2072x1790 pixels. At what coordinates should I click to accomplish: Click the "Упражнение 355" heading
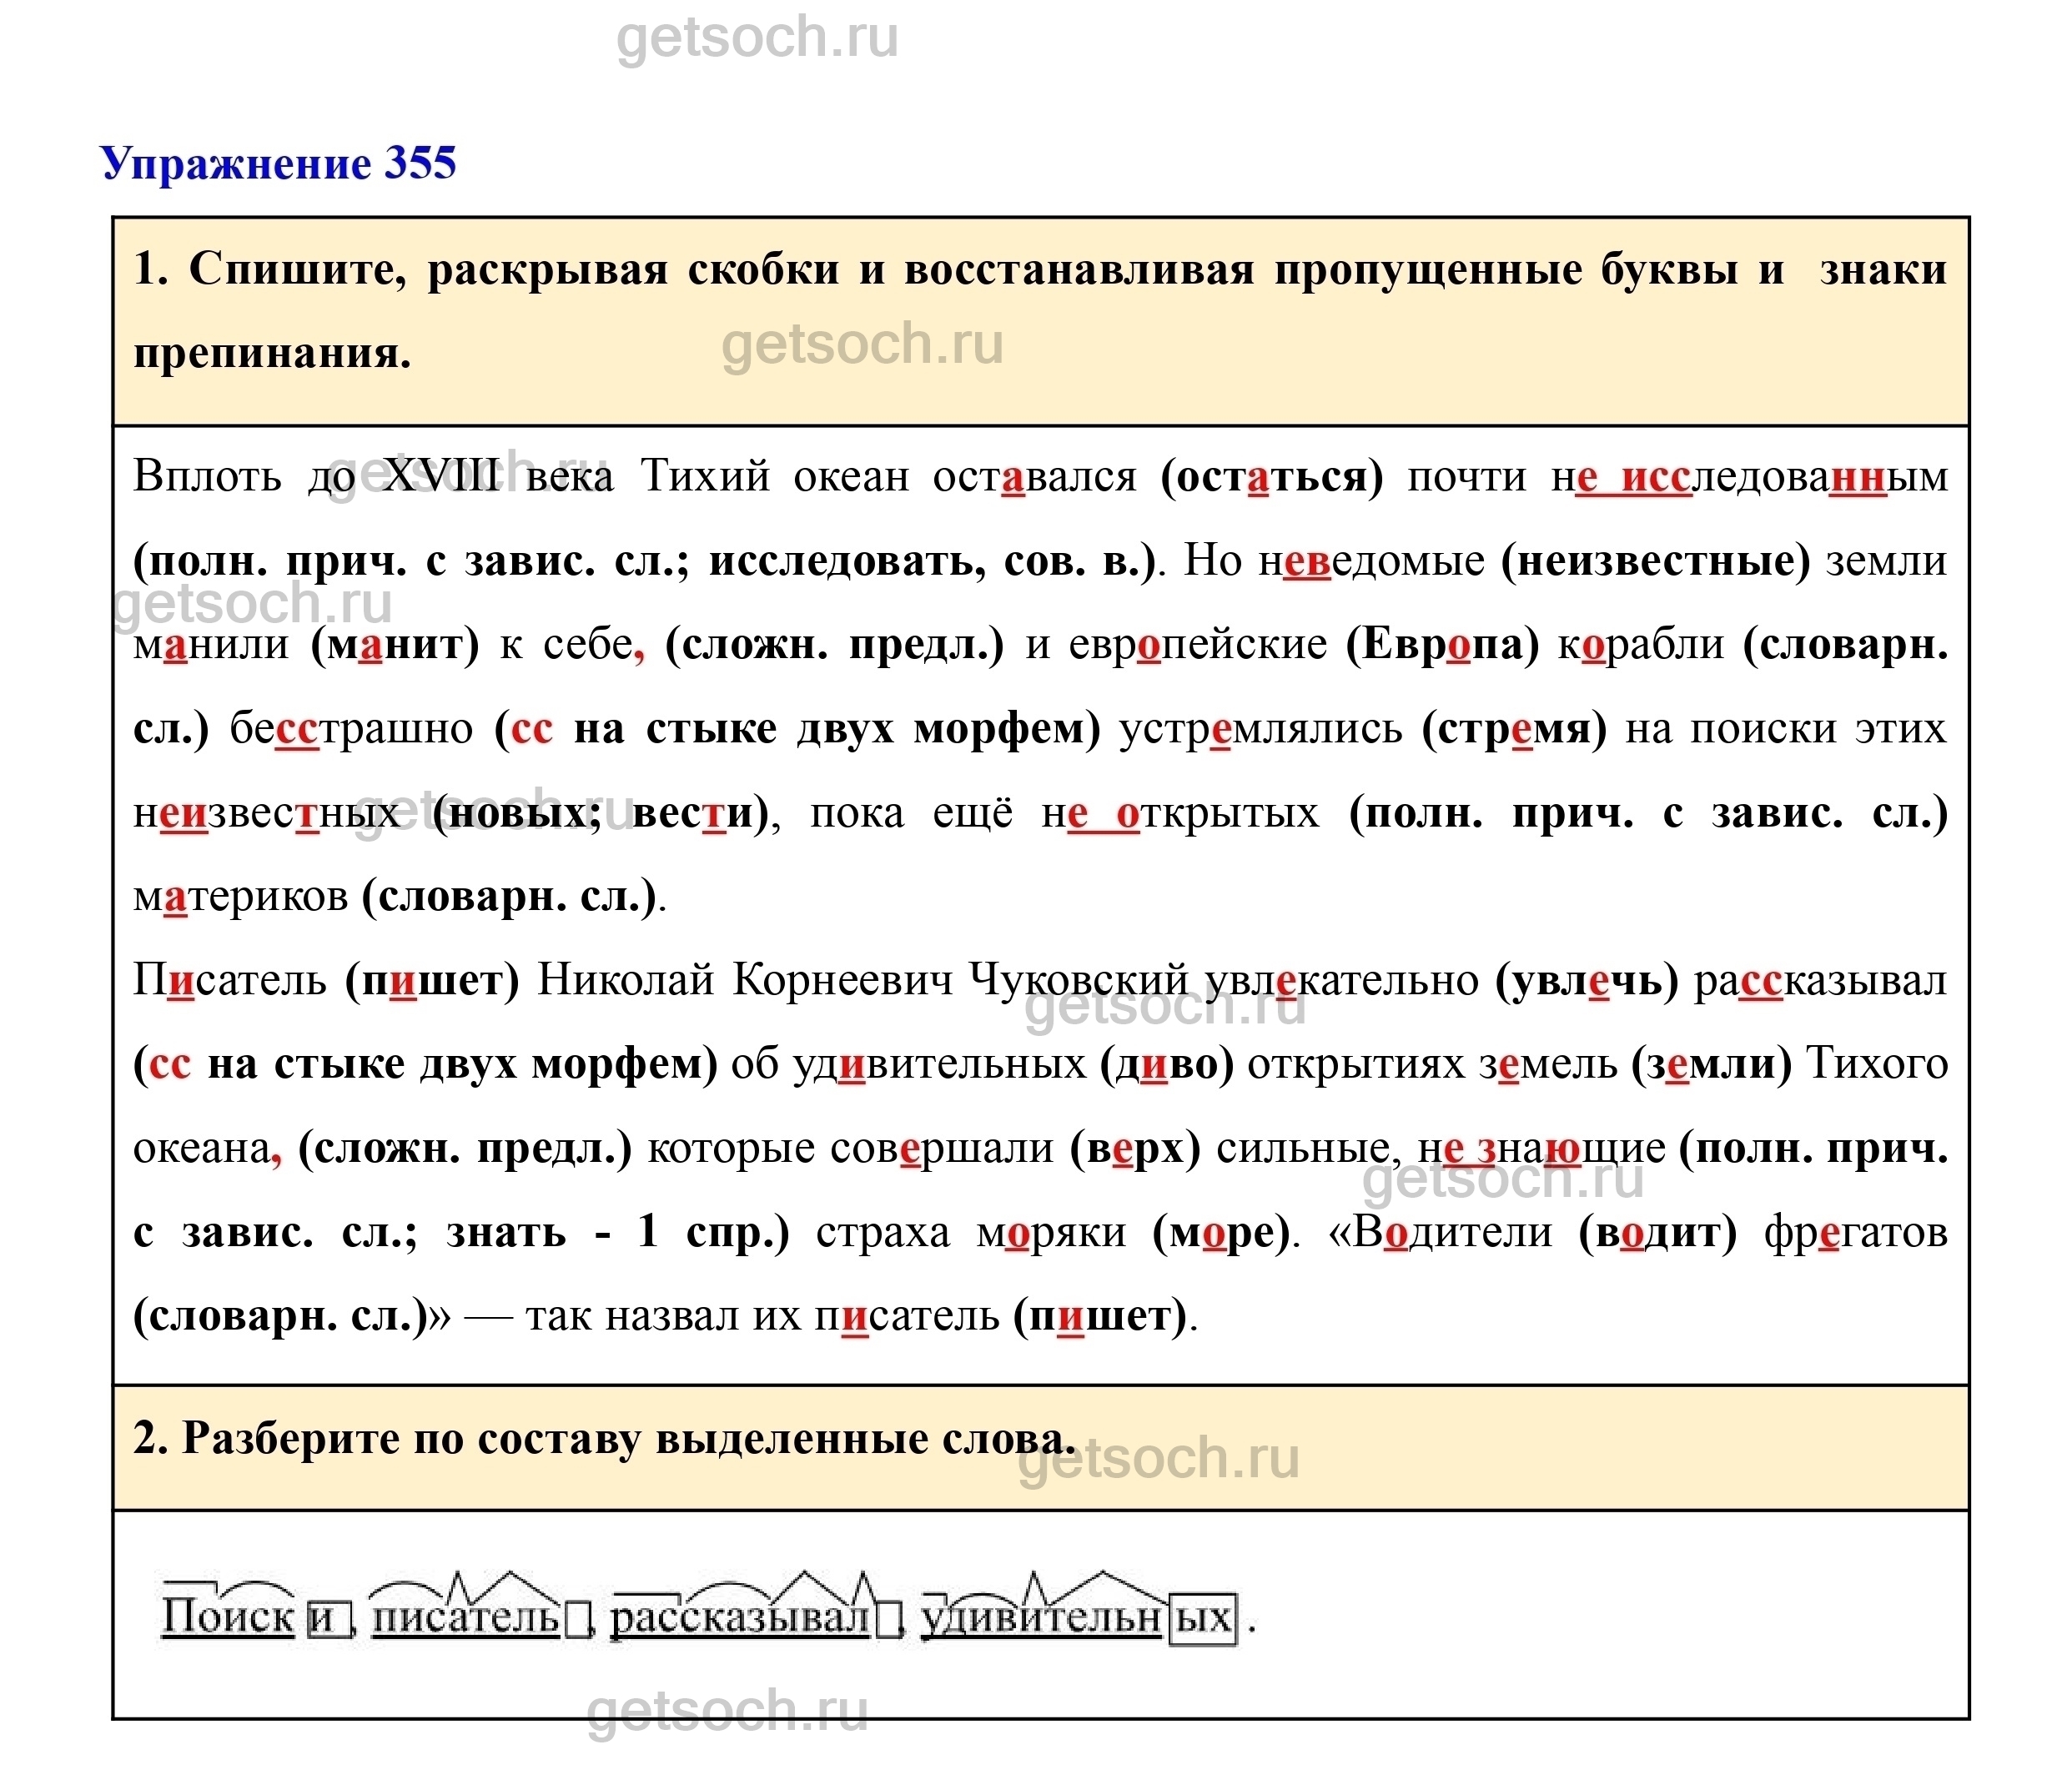click(278, 163)
